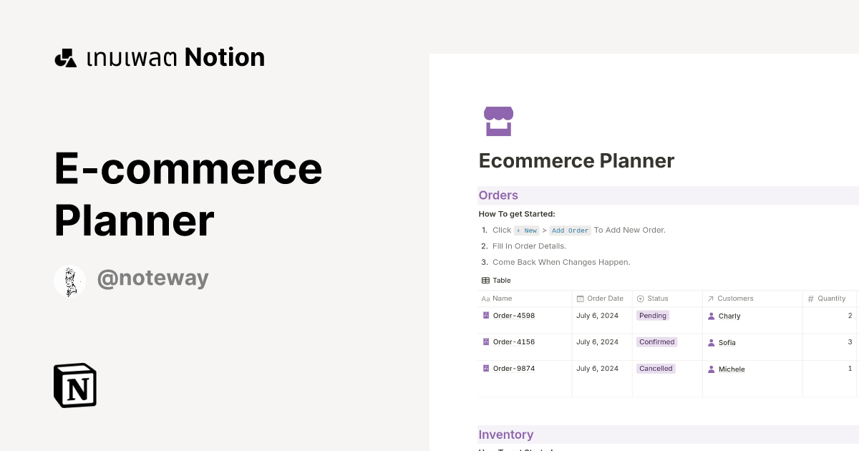
Task: Click the Orders section heading
Action: 498,195
